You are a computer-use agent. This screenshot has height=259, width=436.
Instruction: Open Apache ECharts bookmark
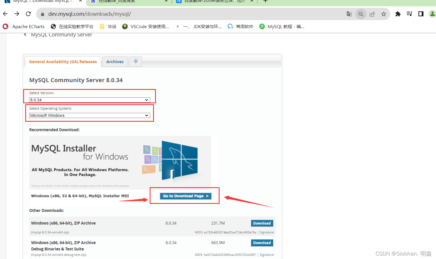(x=24, y=26)
